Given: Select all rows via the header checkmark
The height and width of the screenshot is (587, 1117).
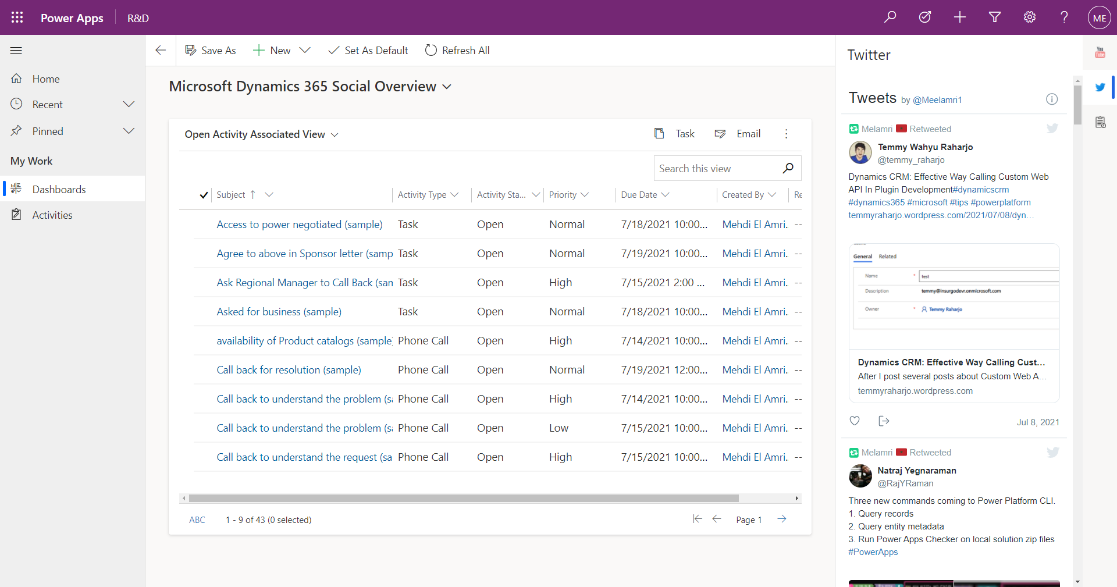Looking at the screenshot, I should tap(204, 195).
